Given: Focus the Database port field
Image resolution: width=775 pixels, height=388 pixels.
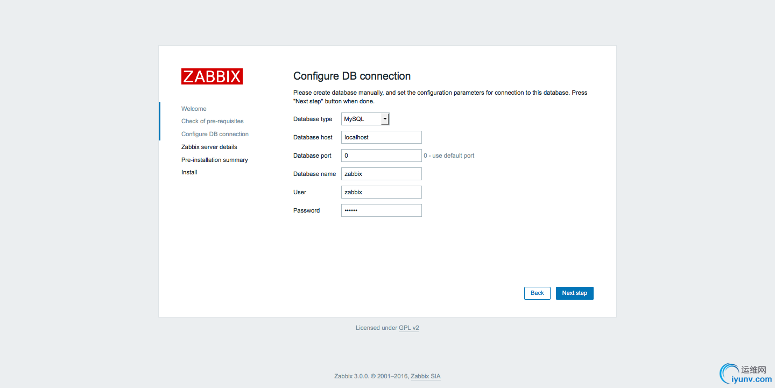Looking at the screenshot, I should coord(382,156).
